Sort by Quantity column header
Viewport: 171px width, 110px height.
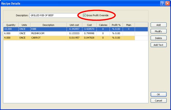tap(11, 25)
